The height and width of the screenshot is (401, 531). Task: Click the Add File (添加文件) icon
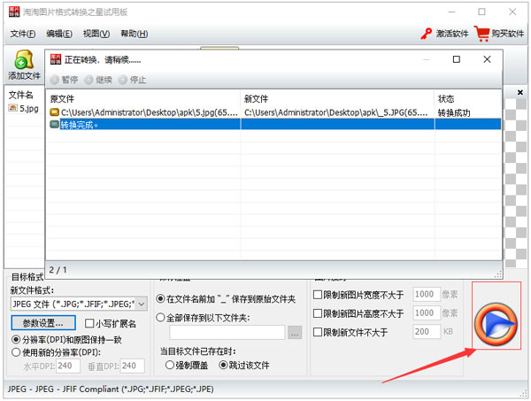click(x=24, y=62)
